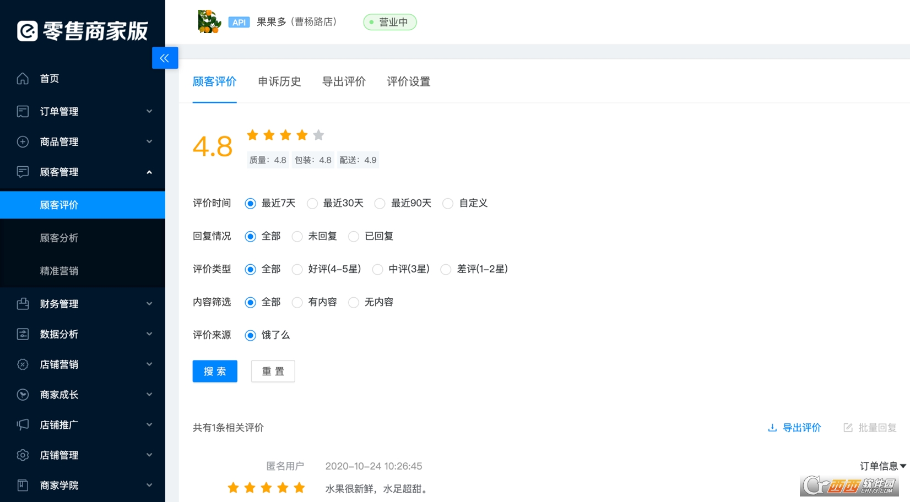Choose 未回复 reply status filter
Screen dimensions: 910x502
(298, 236)
